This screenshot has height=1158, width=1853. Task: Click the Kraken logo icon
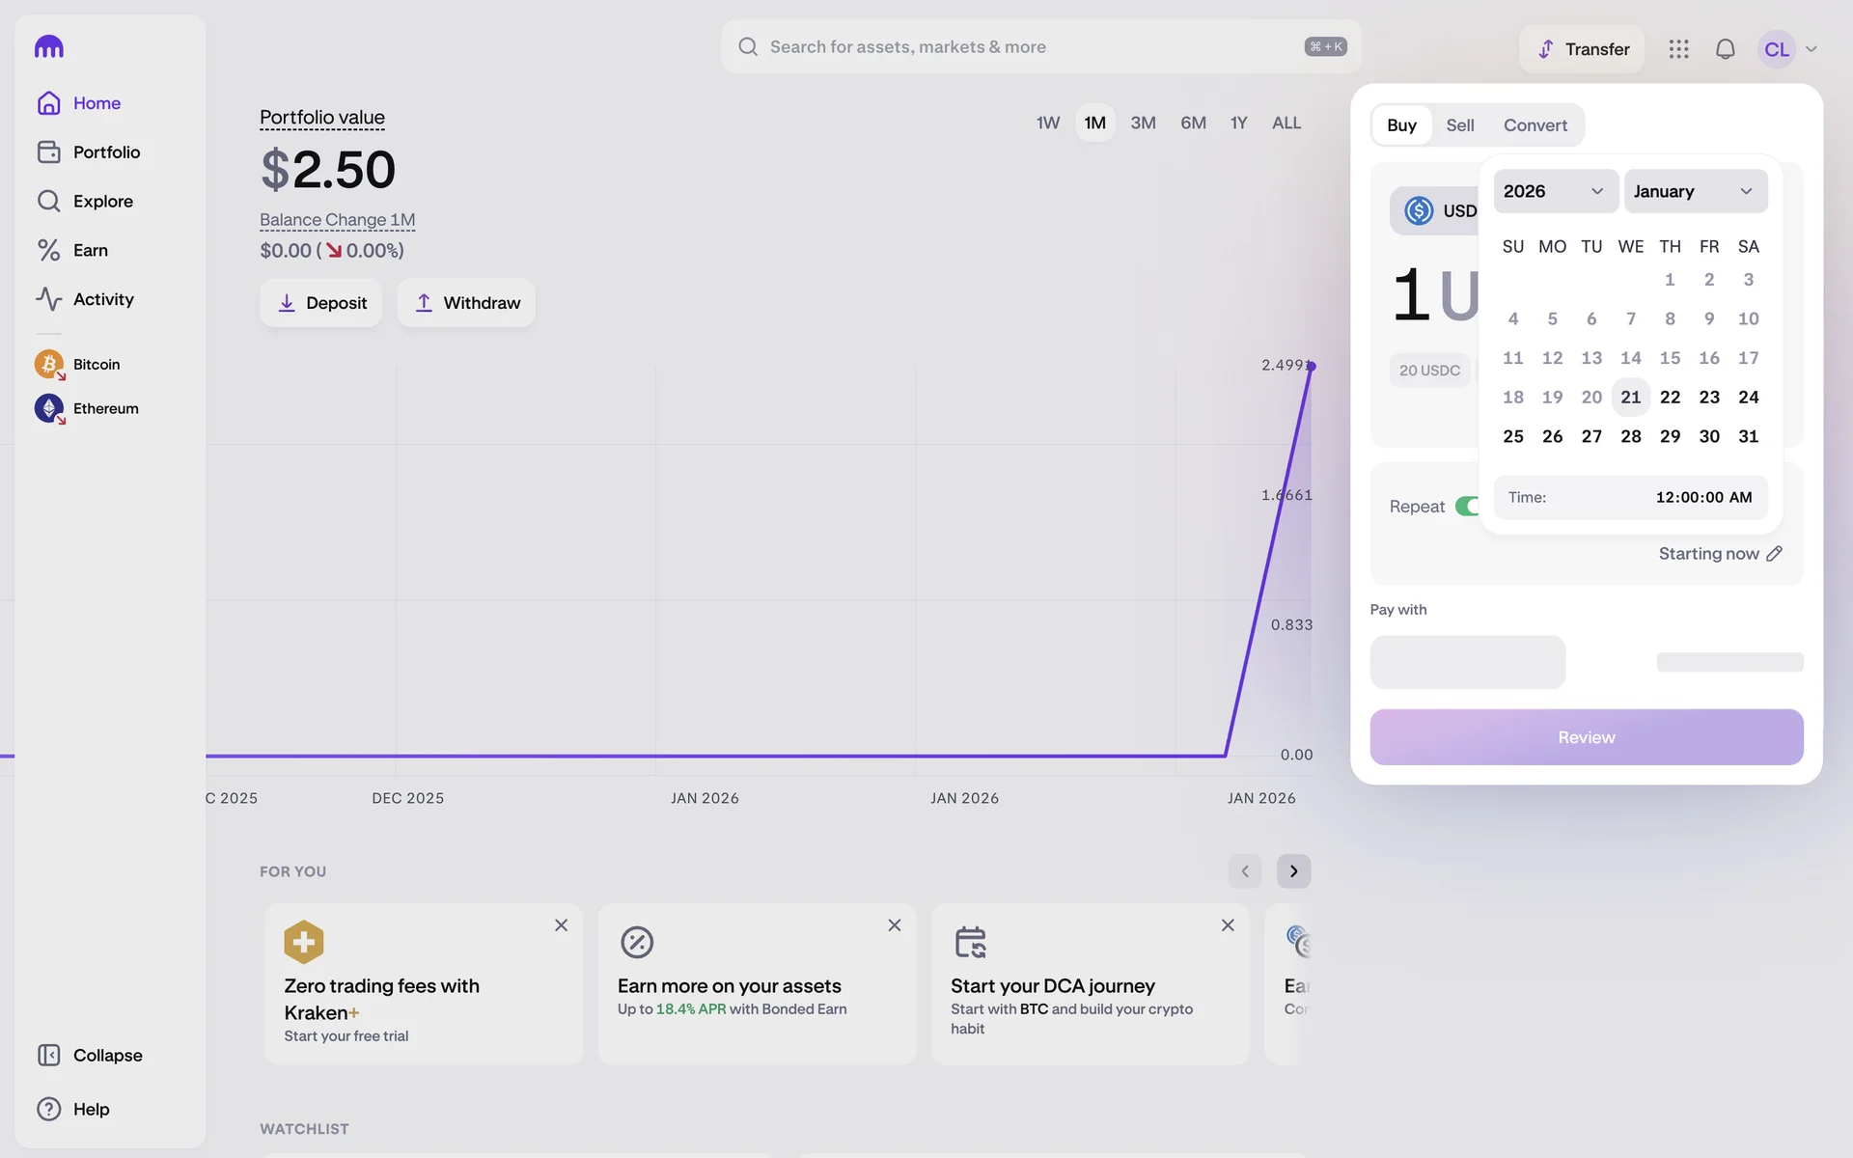[48, 46]
